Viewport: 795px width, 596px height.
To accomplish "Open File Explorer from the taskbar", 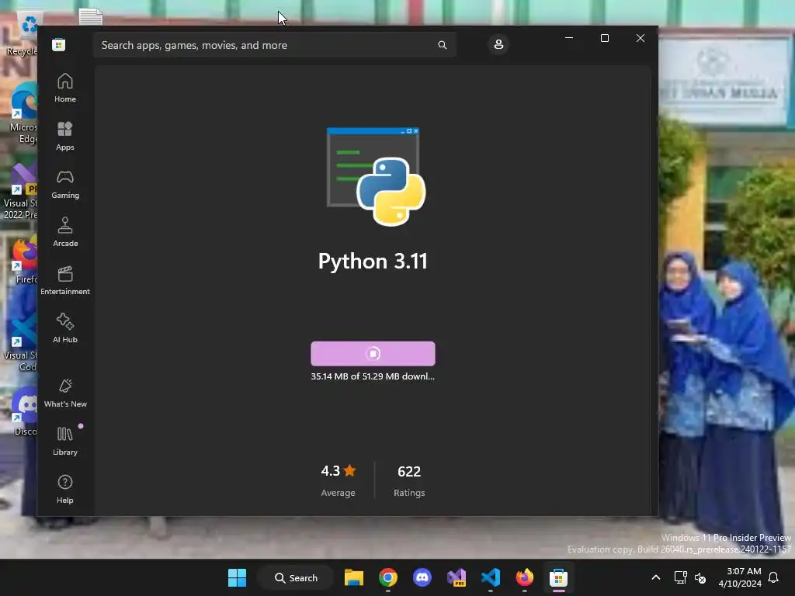I will click(x=354, y=577).
